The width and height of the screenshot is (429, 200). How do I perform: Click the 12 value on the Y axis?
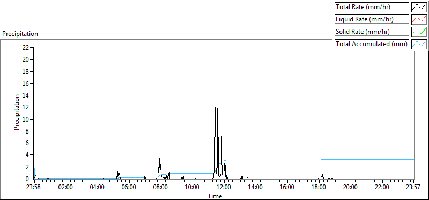26,107
